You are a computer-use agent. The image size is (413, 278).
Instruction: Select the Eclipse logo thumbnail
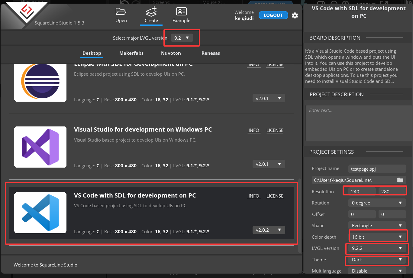(40, 82)
